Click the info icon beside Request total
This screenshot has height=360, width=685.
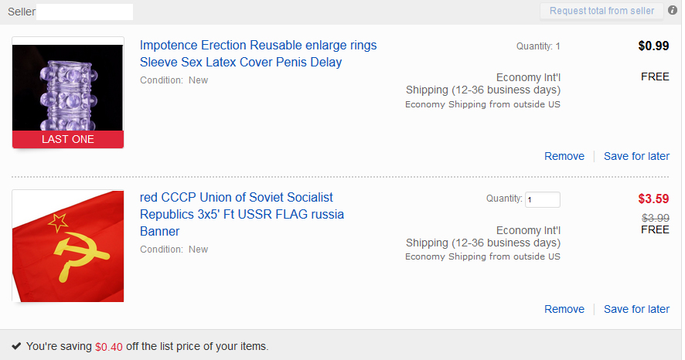coord(673,11)
